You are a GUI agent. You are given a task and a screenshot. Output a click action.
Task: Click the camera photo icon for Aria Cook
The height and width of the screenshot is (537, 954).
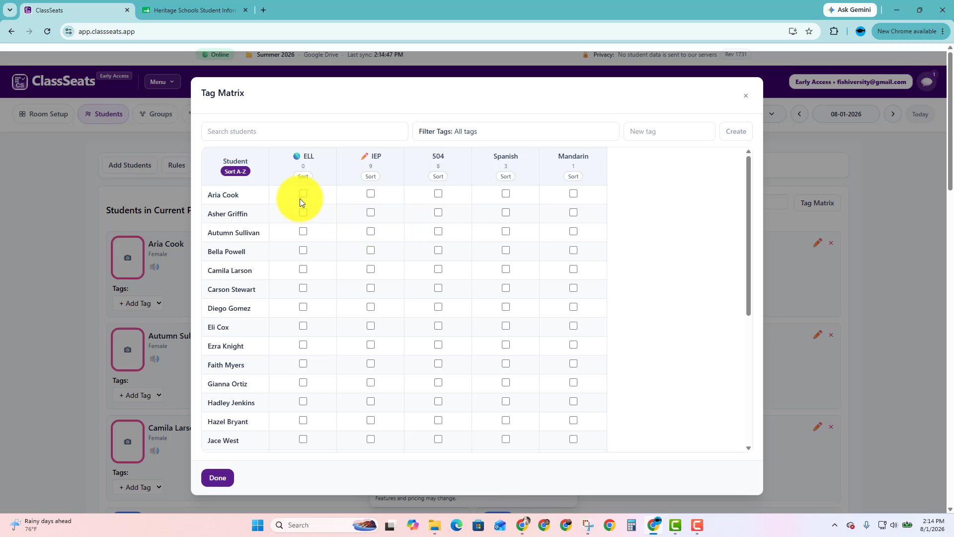128,258
